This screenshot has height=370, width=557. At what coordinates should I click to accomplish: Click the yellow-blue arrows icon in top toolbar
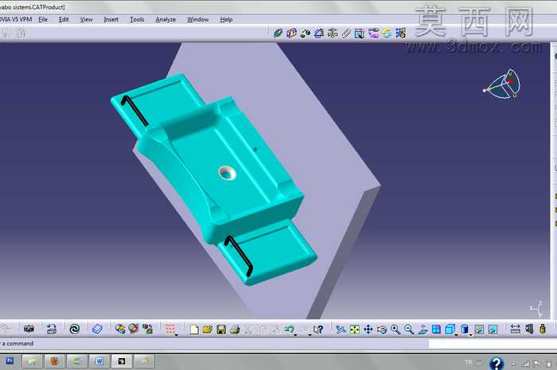387,33
